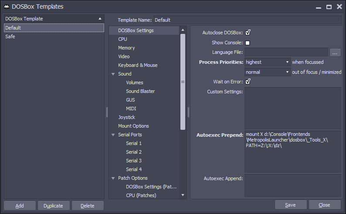
Task: Click the settings tree scroll-up arrow
Action: [x=183, y=30]
